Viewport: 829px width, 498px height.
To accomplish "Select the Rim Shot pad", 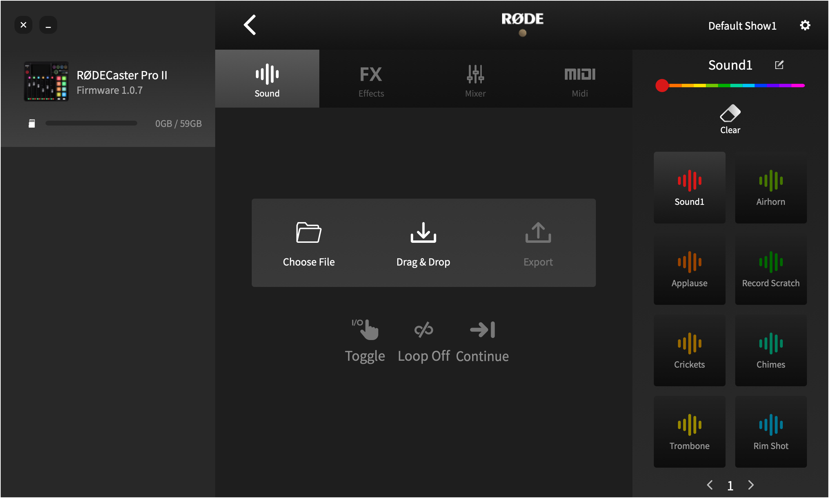I will [771, 432].
